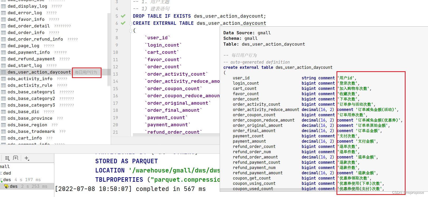Open the Group By services dropdown icon
The width and height of the screenshot is (428, 197).
point(7,158)
